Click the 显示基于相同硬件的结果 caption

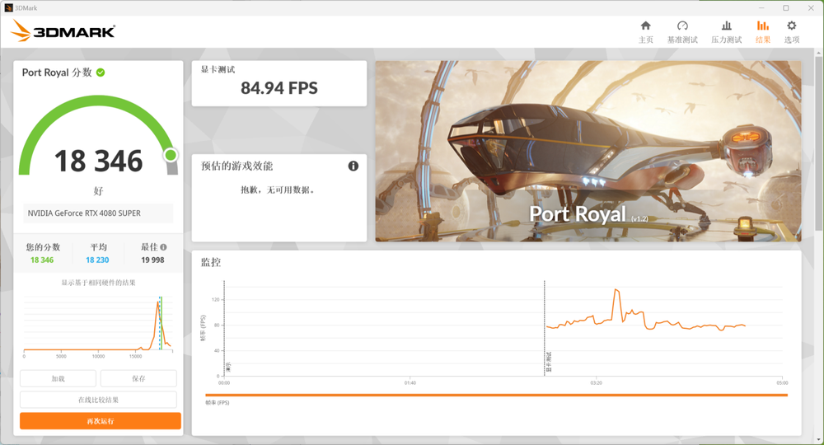pos(98,283)
